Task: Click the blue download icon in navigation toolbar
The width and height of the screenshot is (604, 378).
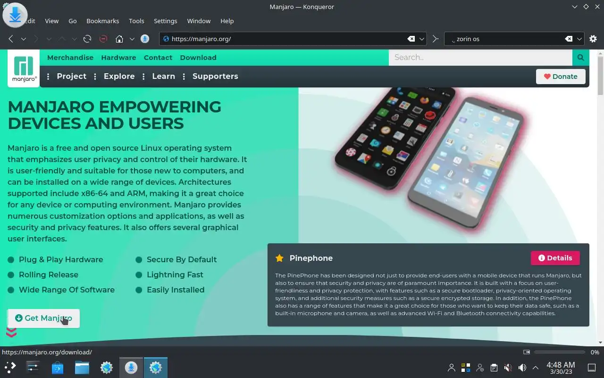Action: 145,39
